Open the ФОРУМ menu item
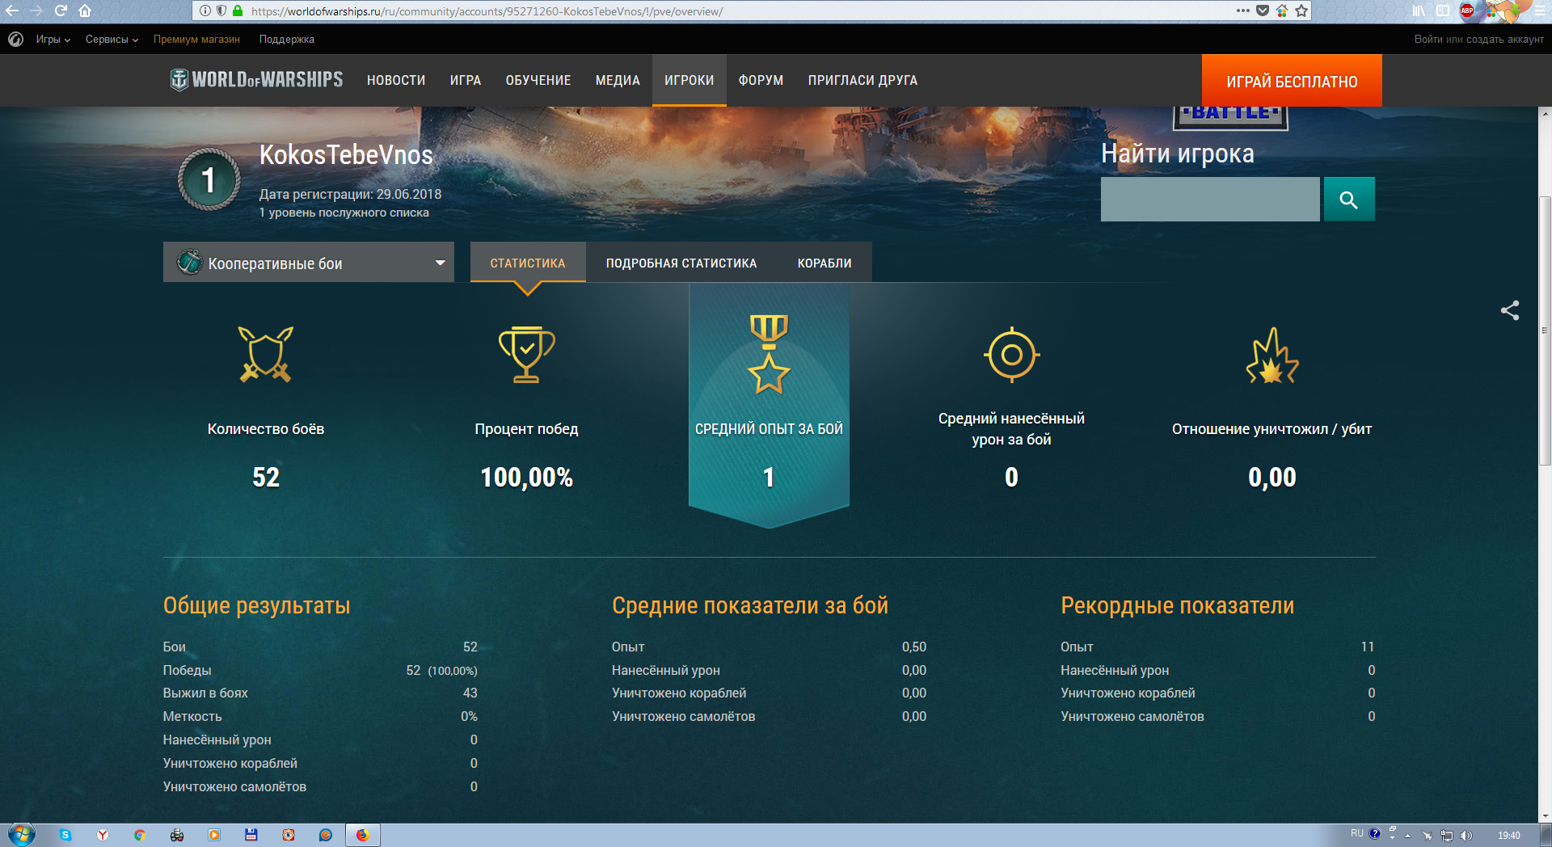This screenshot has width=1552, height=847. tap(761, 80)
